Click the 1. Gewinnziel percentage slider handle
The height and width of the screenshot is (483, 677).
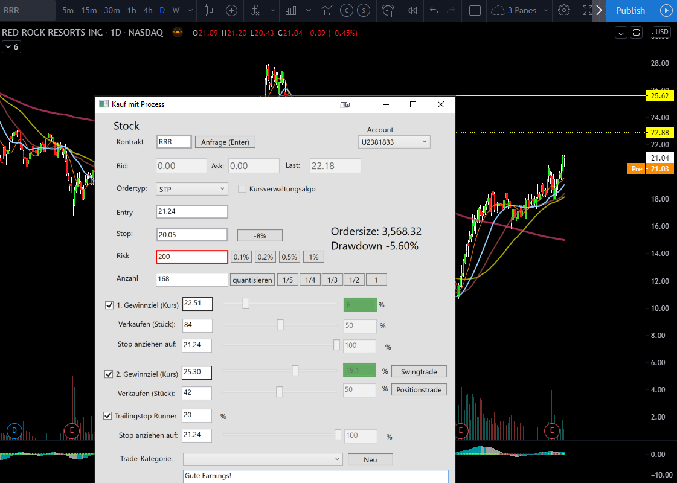pyautogui.click(x=246, y=304)
